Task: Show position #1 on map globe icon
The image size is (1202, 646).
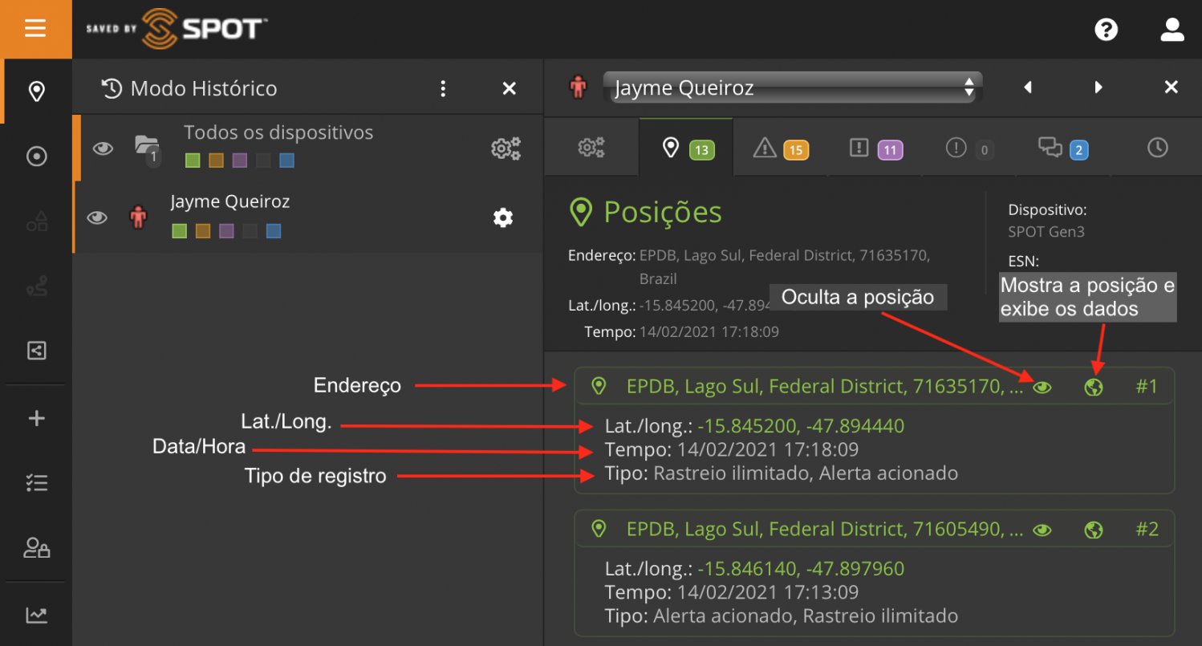Action: click(1093, 387)
